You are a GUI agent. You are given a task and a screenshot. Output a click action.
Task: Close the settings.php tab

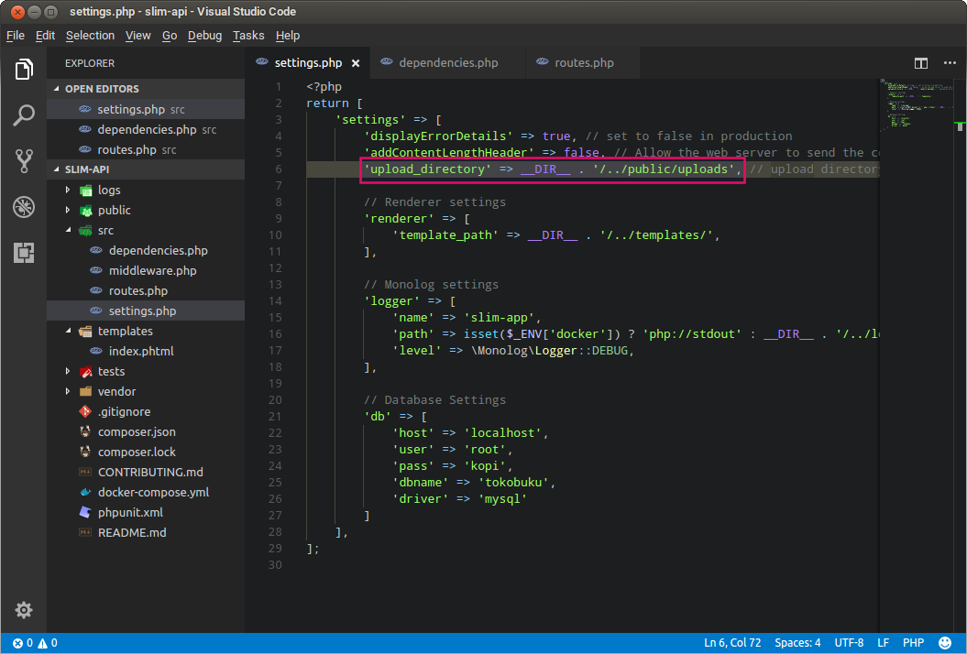[x=356, y=63]
